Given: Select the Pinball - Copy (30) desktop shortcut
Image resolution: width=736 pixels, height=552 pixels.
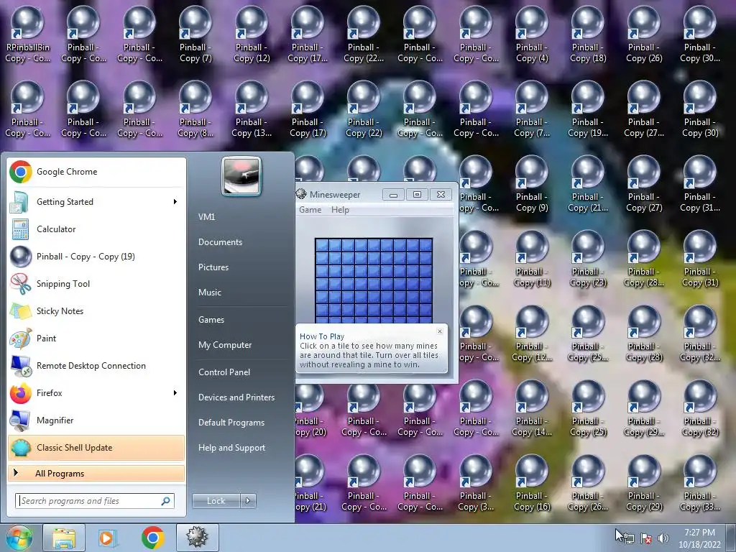Looking at the screenshot, I should [700, 110].
